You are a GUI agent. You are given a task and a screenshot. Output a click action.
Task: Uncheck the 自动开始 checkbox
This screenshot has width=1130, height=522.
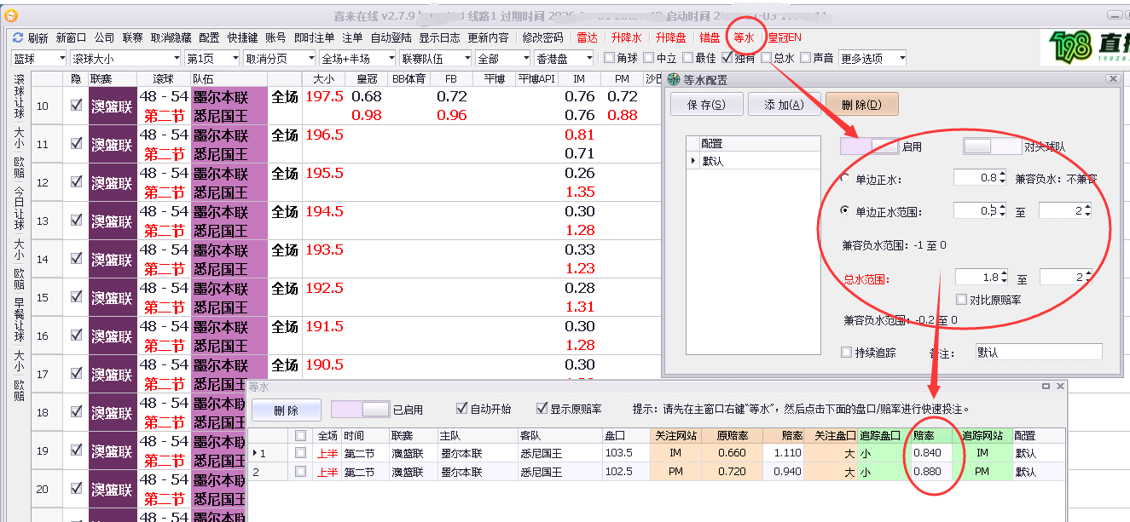462,409
